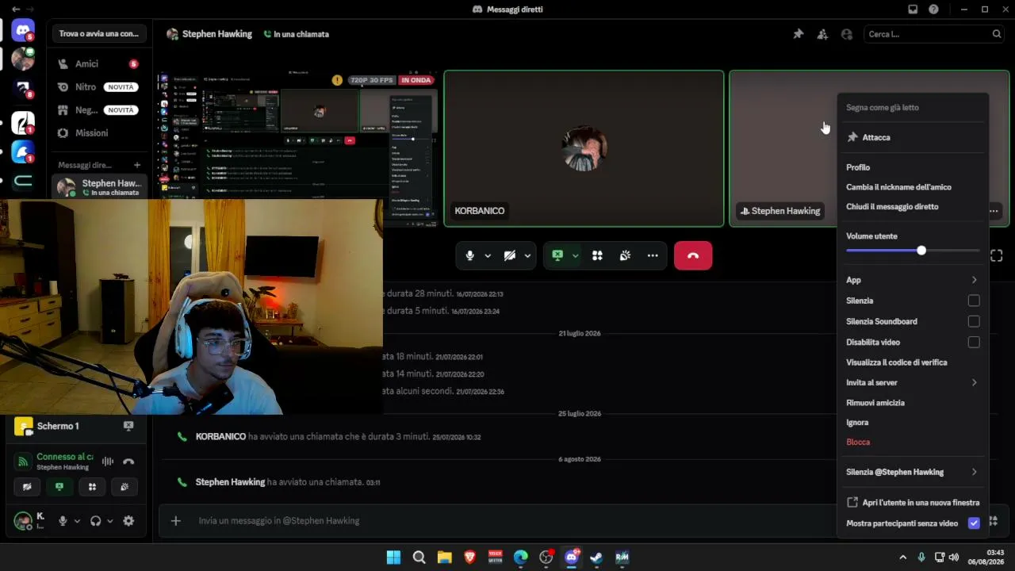Screen dimensions: 1015x571
Task: Open Activities in the call controls bar
Action: pyautogui.click(x=597, y=255)
